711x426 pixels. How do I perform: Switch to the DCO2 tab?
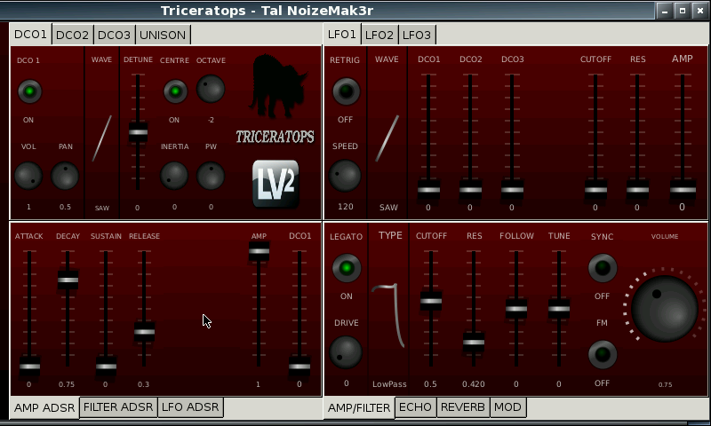coord(72,35)
